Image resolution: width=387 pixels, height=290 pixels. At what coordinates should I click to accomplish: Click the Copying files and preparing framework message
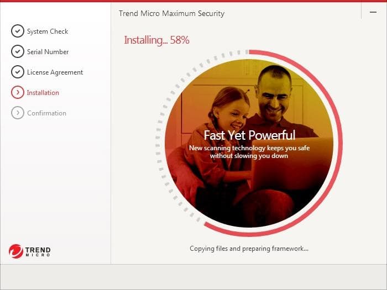(249, 249)
